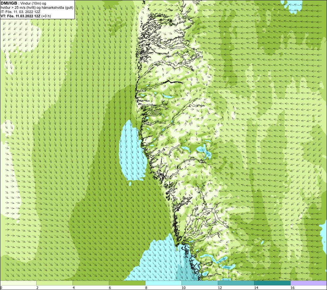The image size is (327, 290).
Task: Click the scale label '8'
Action: click(146, 288)
